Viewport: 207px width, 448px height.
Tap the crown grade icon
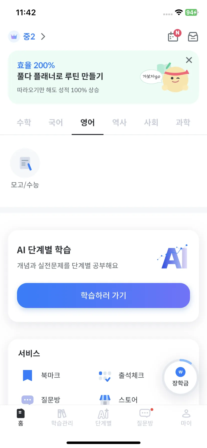[14, 37]
